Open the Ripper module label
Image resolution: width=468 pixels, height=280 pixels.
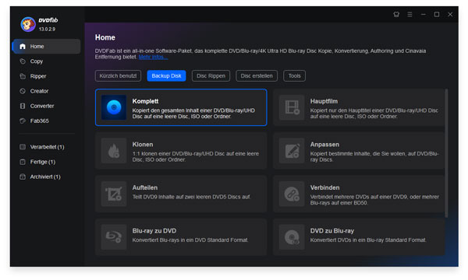[x=38, y=76]
